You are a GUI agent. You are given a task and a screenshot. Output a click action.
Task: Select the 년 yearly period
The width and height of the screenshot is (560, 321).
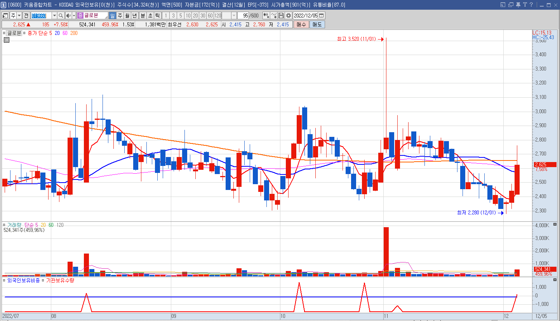click(135, 16)
